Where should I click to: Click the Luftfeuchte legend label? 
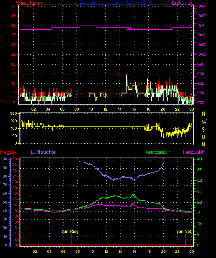[43, 152]
